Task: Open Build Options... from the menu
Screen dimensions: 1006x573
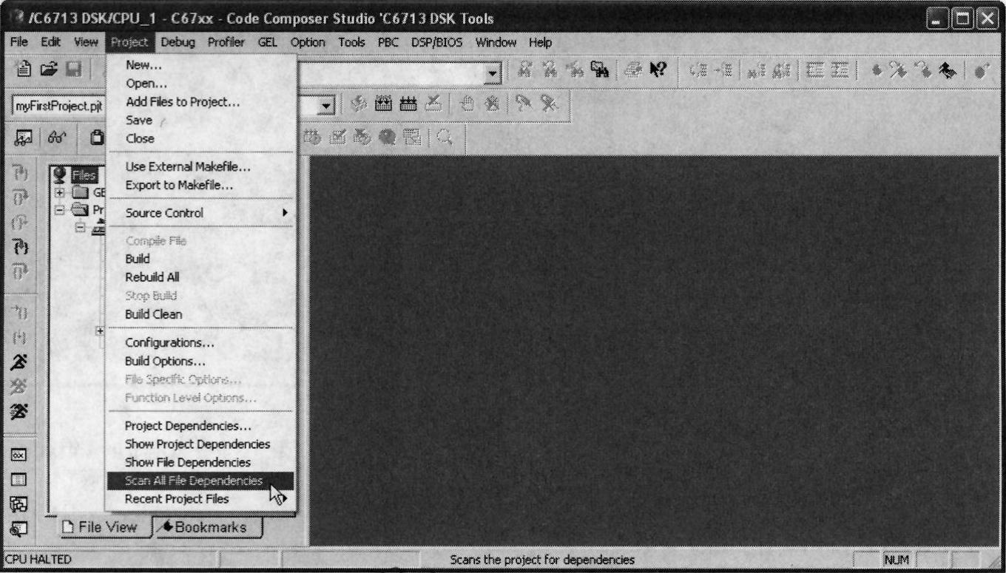Action: (x=200, y=362)
